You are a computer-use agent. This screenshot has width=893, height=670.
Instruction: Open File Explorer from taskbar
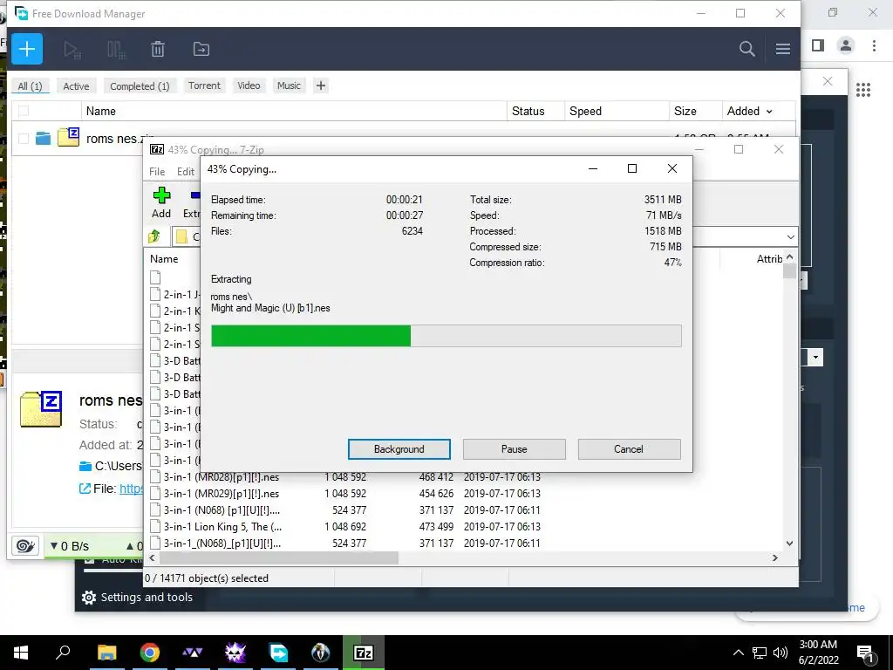106,653
